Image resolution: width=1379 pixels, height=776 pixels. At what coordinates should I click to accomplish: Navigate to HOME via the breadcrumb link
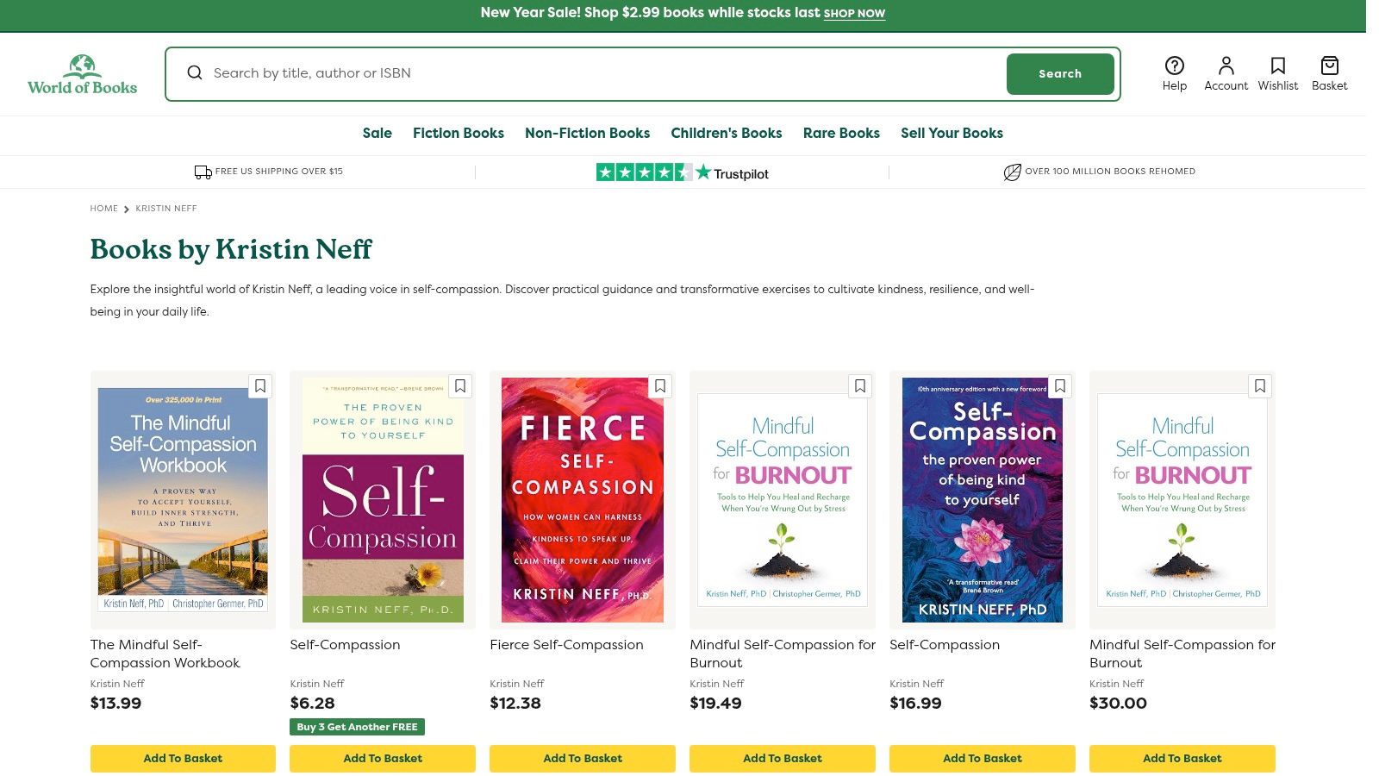(104, 208)
